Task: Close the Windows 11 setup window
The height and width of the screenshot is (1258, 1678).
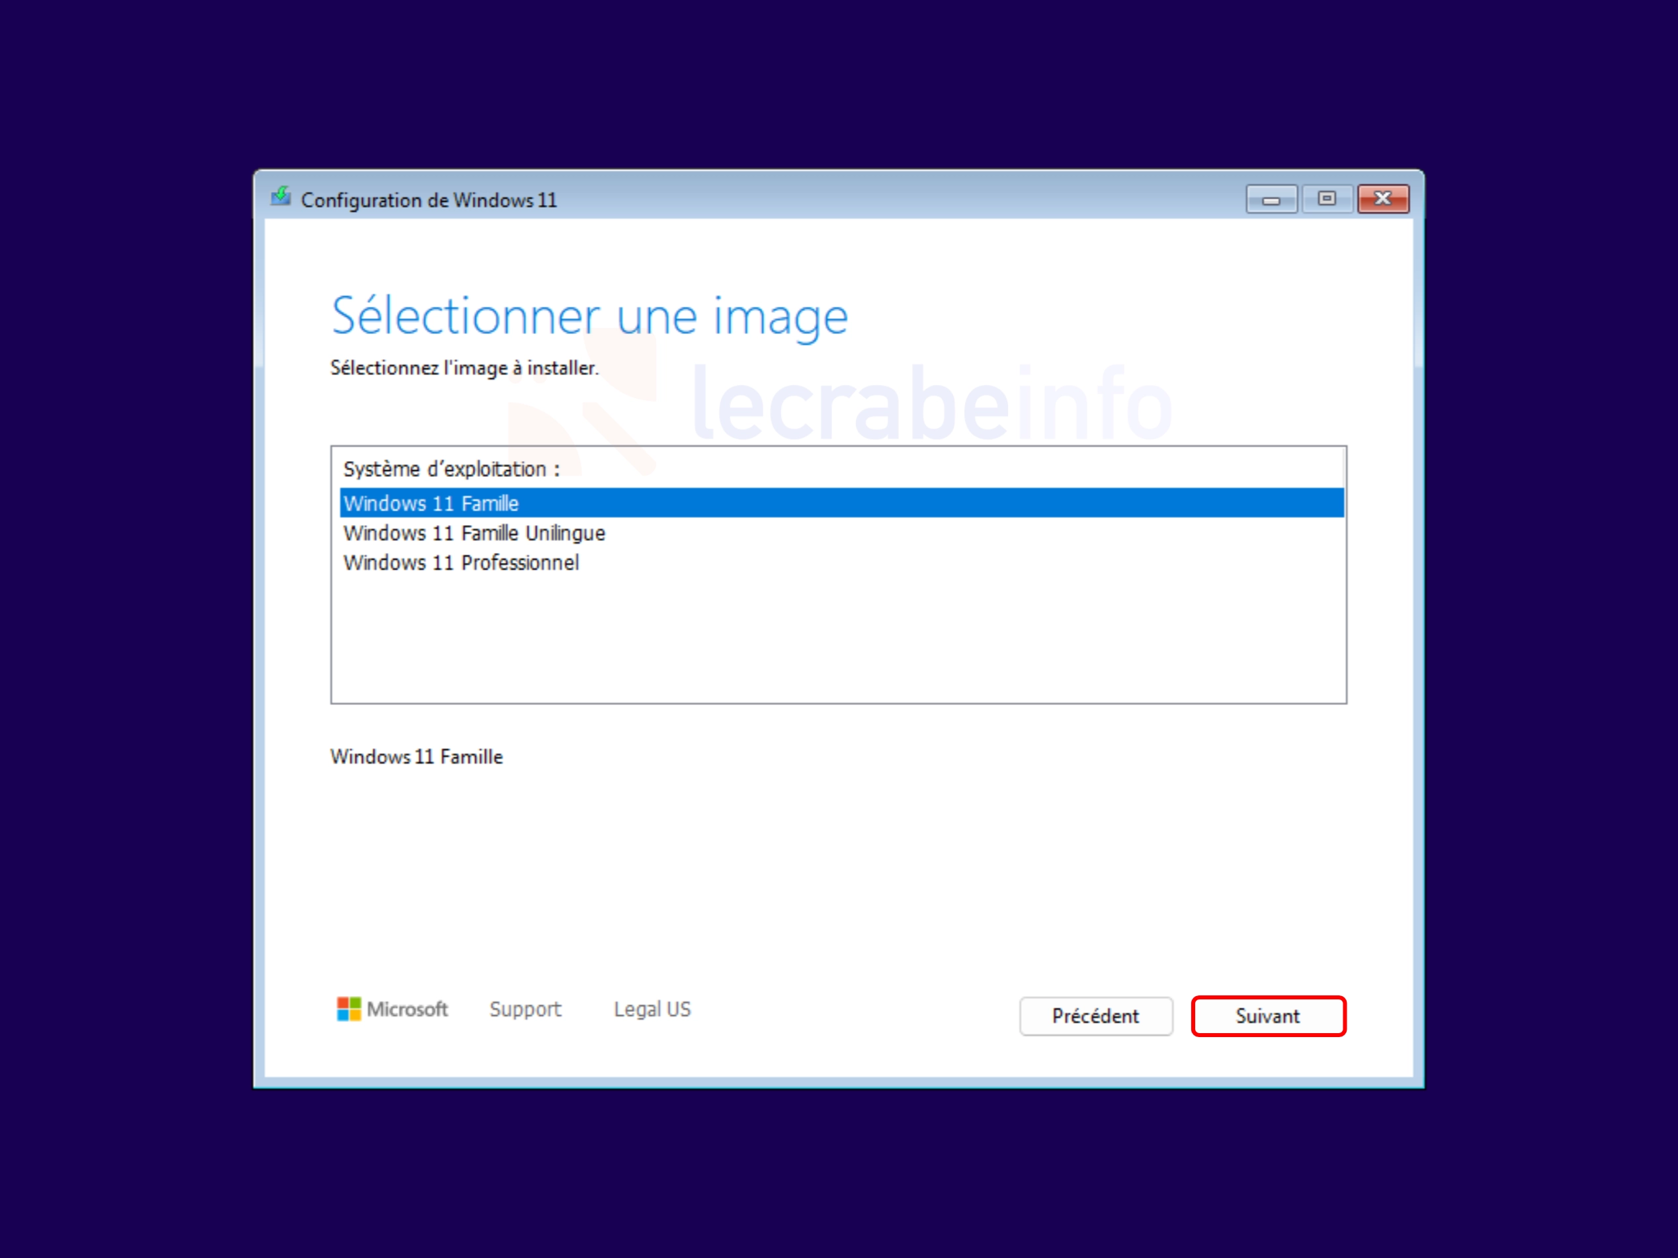Action: click(x=1383, y=200)
